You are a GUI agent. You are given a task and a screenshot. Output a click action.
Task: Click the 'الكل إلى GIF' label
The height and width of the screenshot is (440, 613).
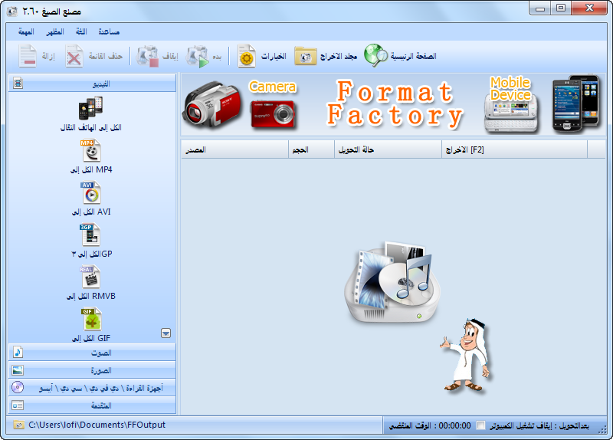pos(91,338)
